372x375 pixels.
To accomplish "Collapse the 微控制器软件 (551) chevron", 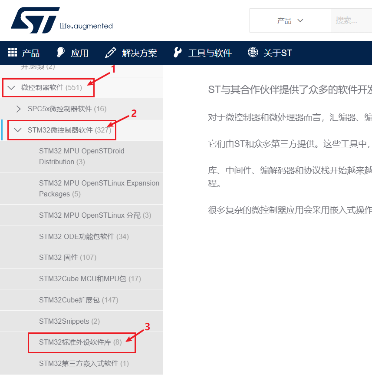I will [x=11, y=88].
